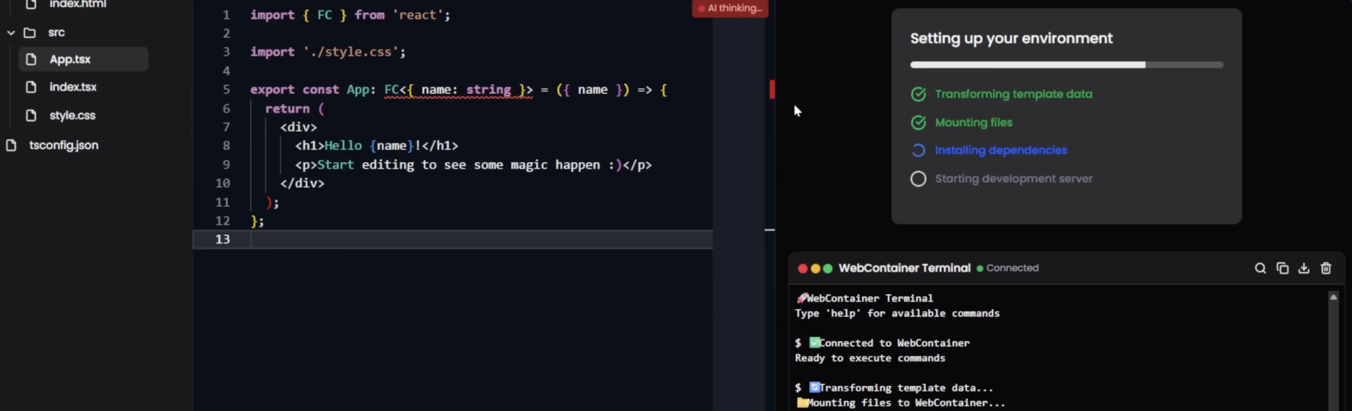Click the src folder icon
1352x411 pixels.
point(29,32)
